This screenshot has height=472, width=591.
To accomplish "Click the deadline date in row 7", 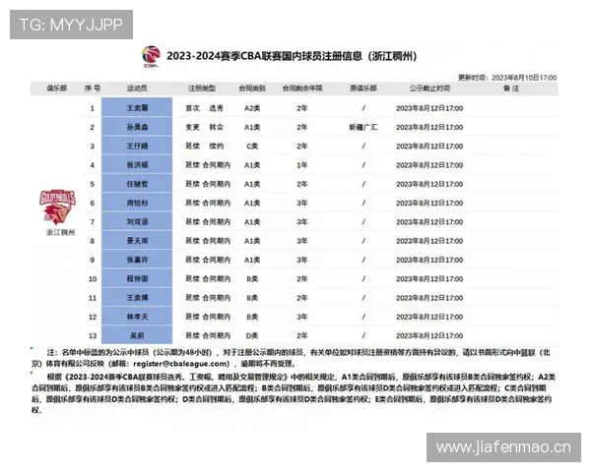I will pyautogui.click(x=429, y=221).
